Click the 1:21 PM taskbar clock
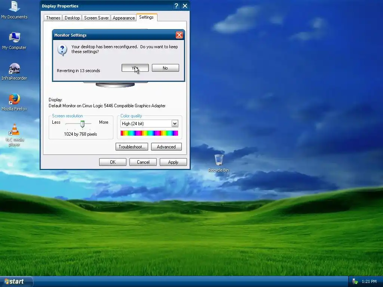Screen dimensions: 383x287 (x=369, y=281)
